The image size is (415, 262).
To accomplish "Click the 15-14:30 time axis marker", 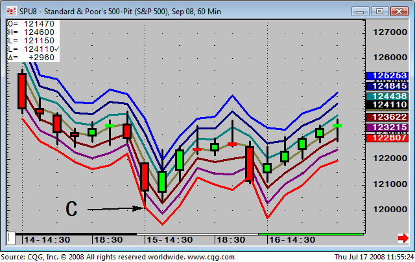I will 170,239.
